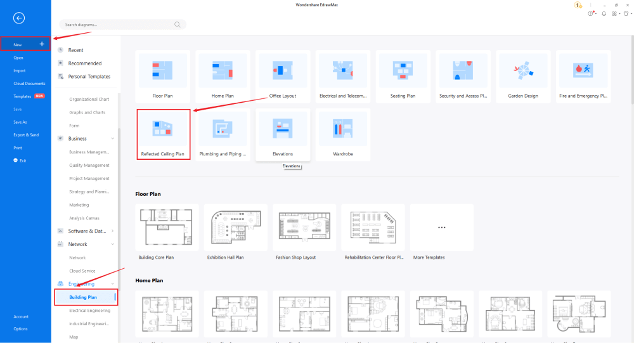The width and height of the screenshot is (634, 343).
Task: Click the back arrow circle icon
Action: [x=18, y=18]
